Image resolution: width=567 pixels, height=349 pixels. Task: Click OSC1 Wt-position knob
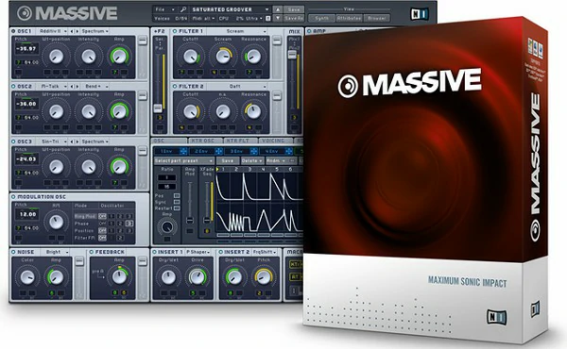tap(56, 56)
